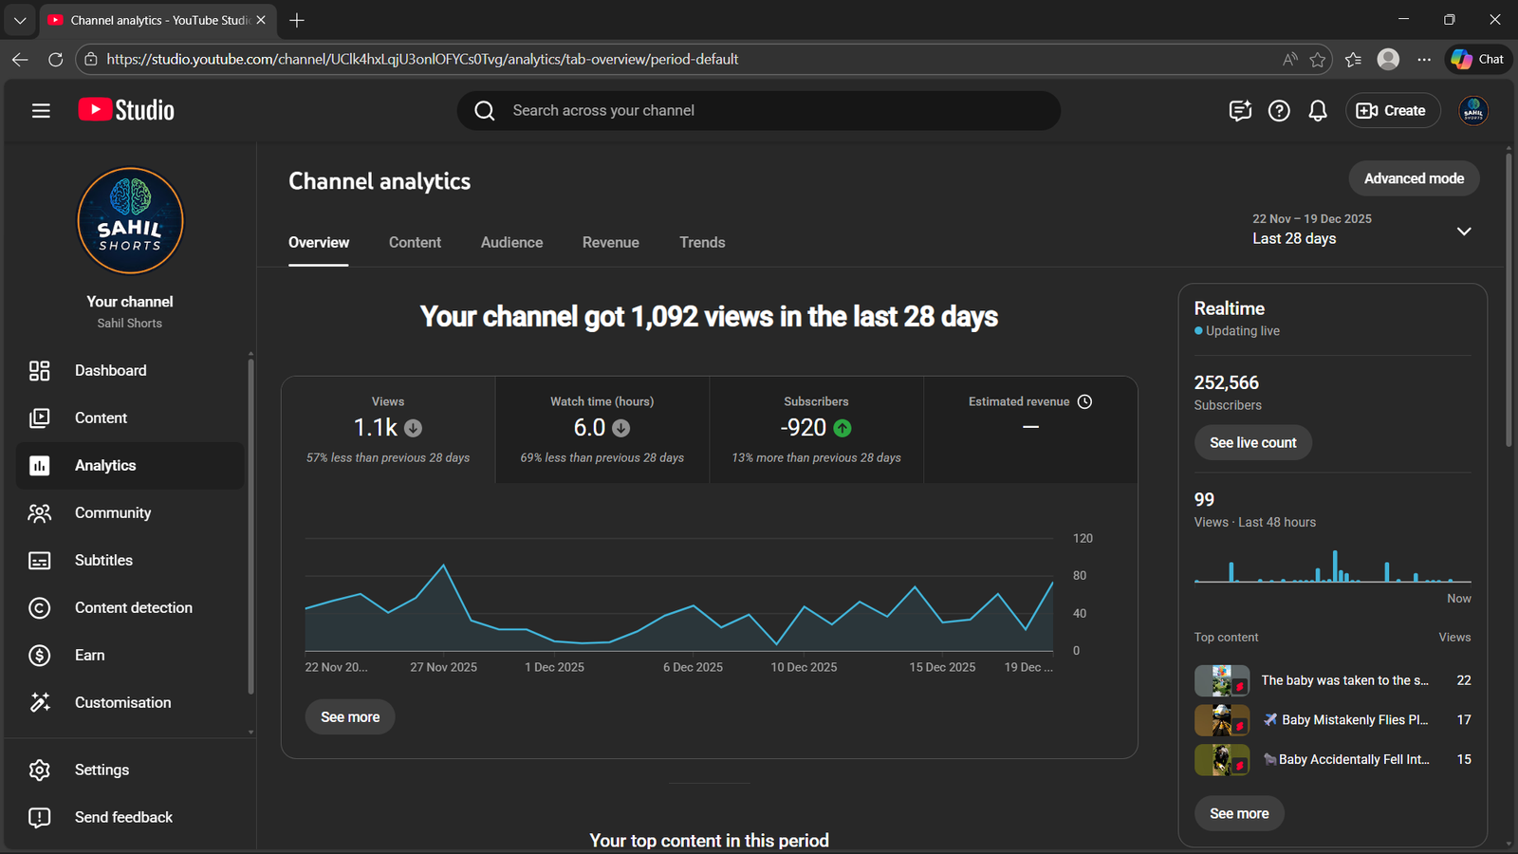
Task: Select the Watch time (hours) metric card
Action: tap(602, 430)
